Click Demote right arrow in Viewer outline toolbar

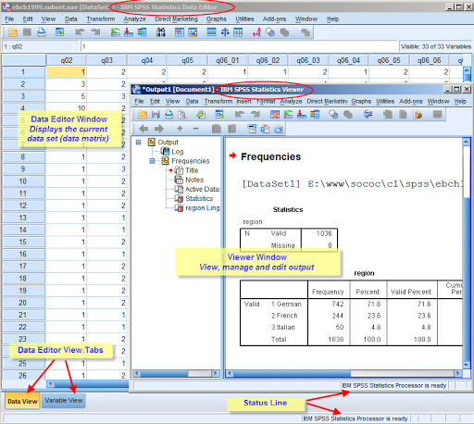pyautogui.click(x=159, y=129)
